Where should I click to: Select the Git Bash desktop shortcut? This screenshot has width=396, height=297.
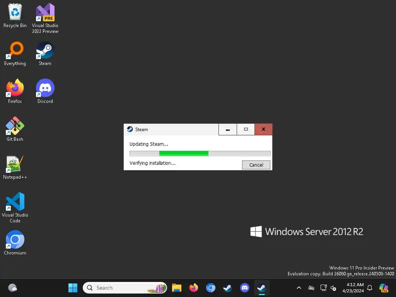click(15, 129)
